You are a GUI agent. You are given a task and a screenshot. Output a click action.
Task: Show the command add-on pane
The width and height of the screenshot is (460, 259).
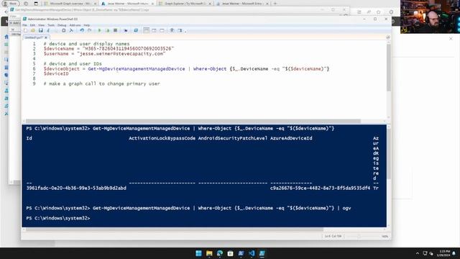[180, 30]
